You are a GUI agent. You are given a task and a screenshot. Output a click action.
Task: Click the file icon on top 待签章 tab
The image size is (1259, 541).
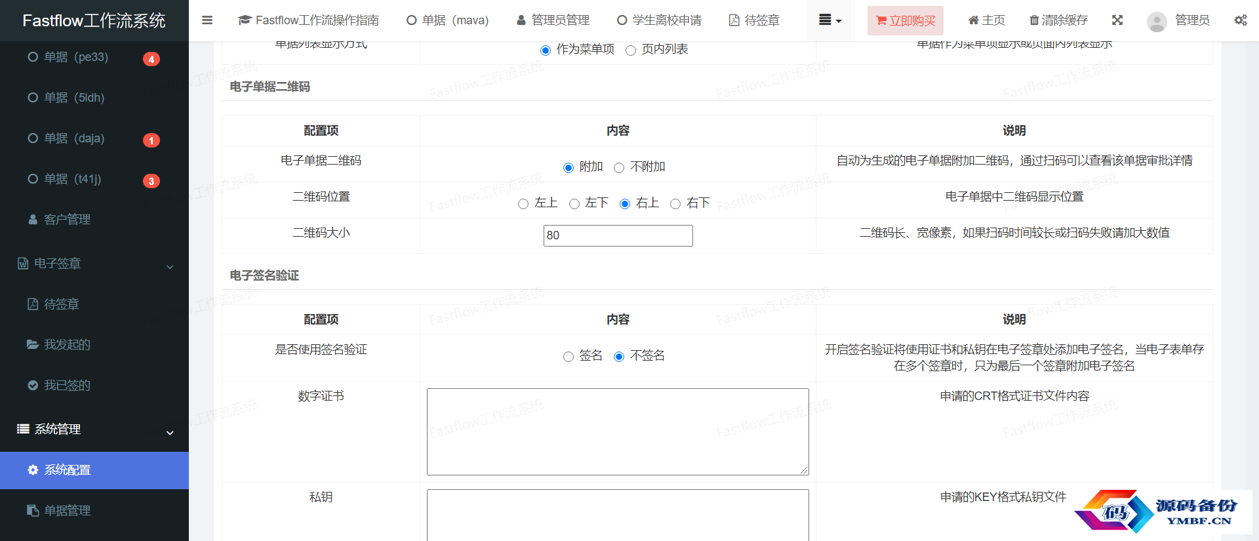[734, 20]
